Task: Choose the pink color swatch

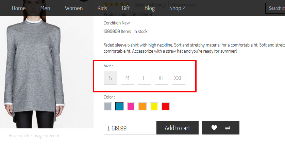Action: 131,106
